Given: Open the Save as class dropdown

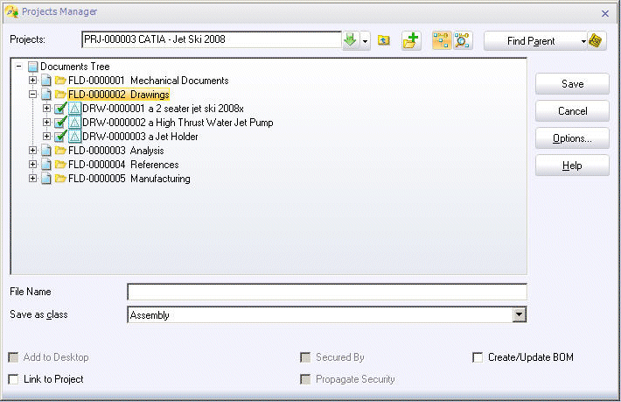Looking at the screenshot, I should [x=520, y=315].
